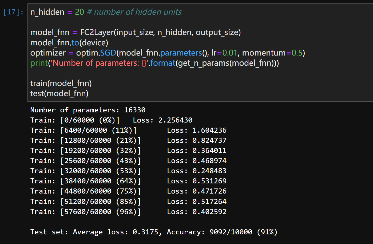Click the Train [19200/60000 (32%)] row

(128, 151)
